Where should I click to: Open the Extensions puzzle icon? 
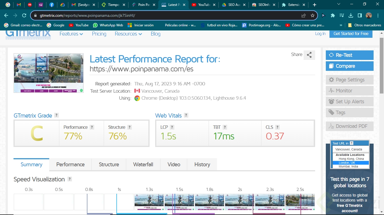point(333,15)
